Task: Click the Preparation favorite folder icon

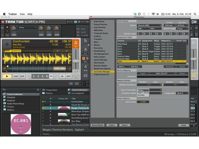Action: (x=44, y=90)
